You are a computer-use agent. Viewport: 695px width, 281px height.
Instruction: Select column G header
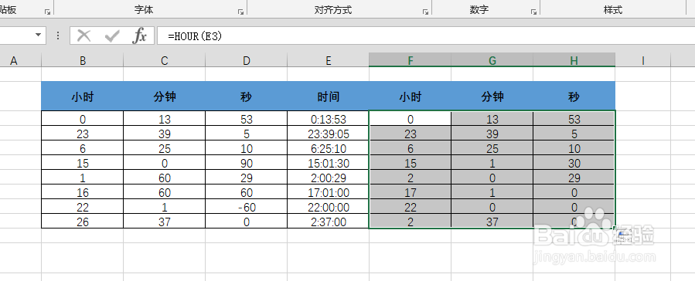tap(492, 61)
